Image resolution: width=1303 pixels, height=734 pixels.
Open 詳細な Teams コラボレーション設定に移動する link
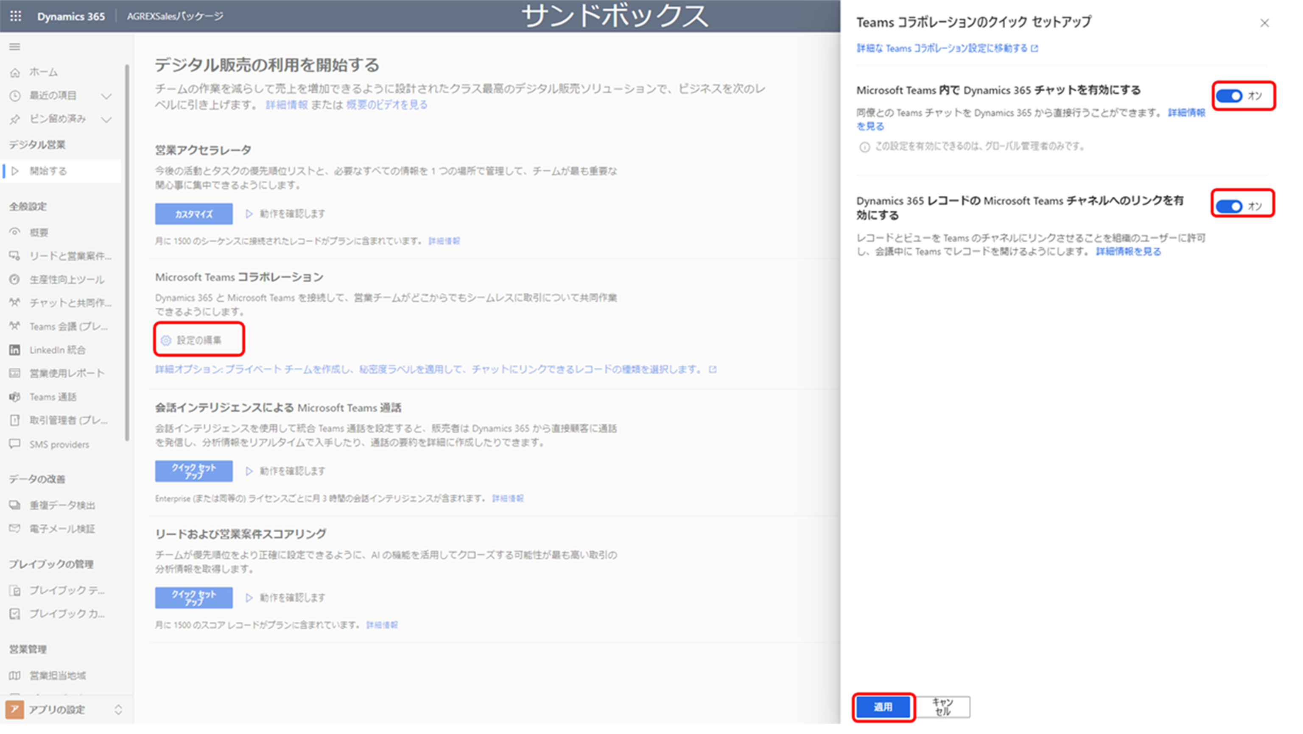pyautogui.click(x=947, y=49)
